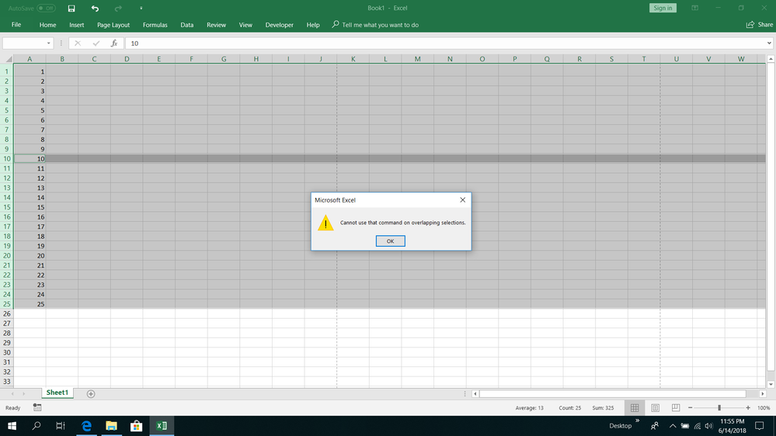Click cell A15 containing 15
The height and width of the screenshot is (436, 776).
30,207
